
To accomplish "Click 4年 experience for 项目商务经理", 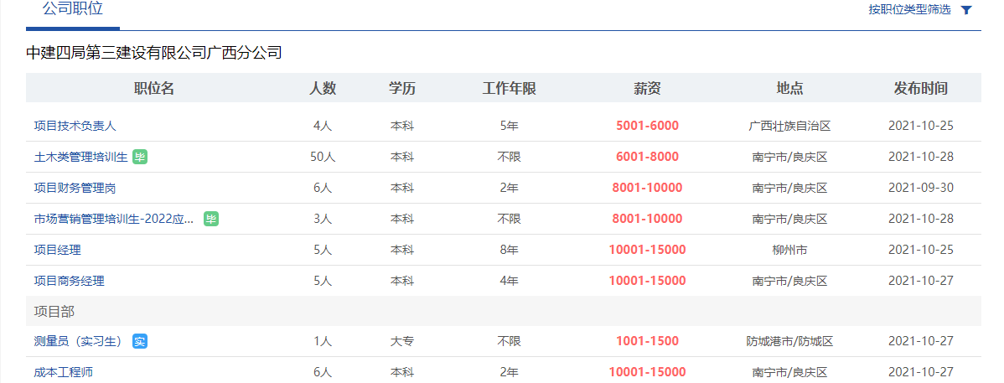I will coord(509,281).
